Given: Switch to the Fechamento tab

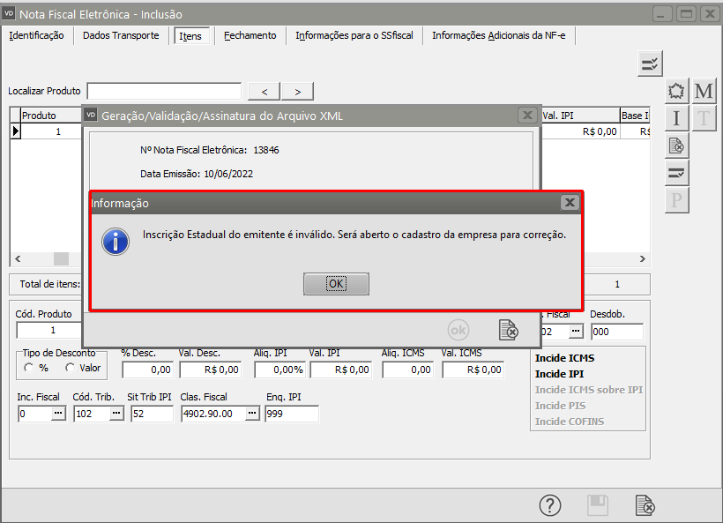Looking at the screenshot, I should tap(250, 35).
